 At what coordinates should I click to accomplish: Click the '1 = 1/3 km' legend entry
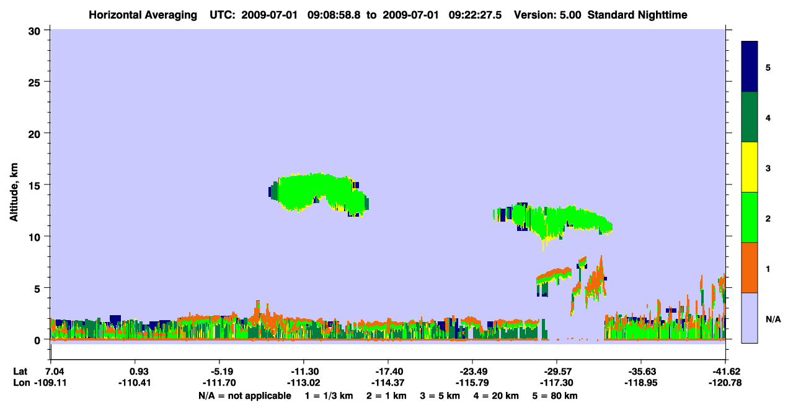click(x=328, y=396)
